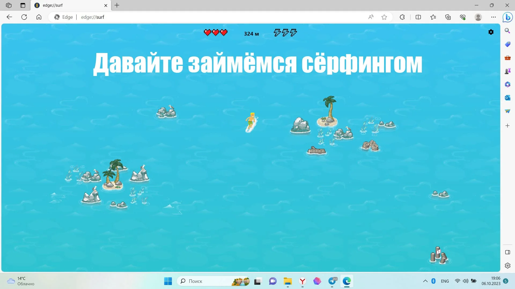Open sidebar Search icon
515x289 pixels.
507,31
